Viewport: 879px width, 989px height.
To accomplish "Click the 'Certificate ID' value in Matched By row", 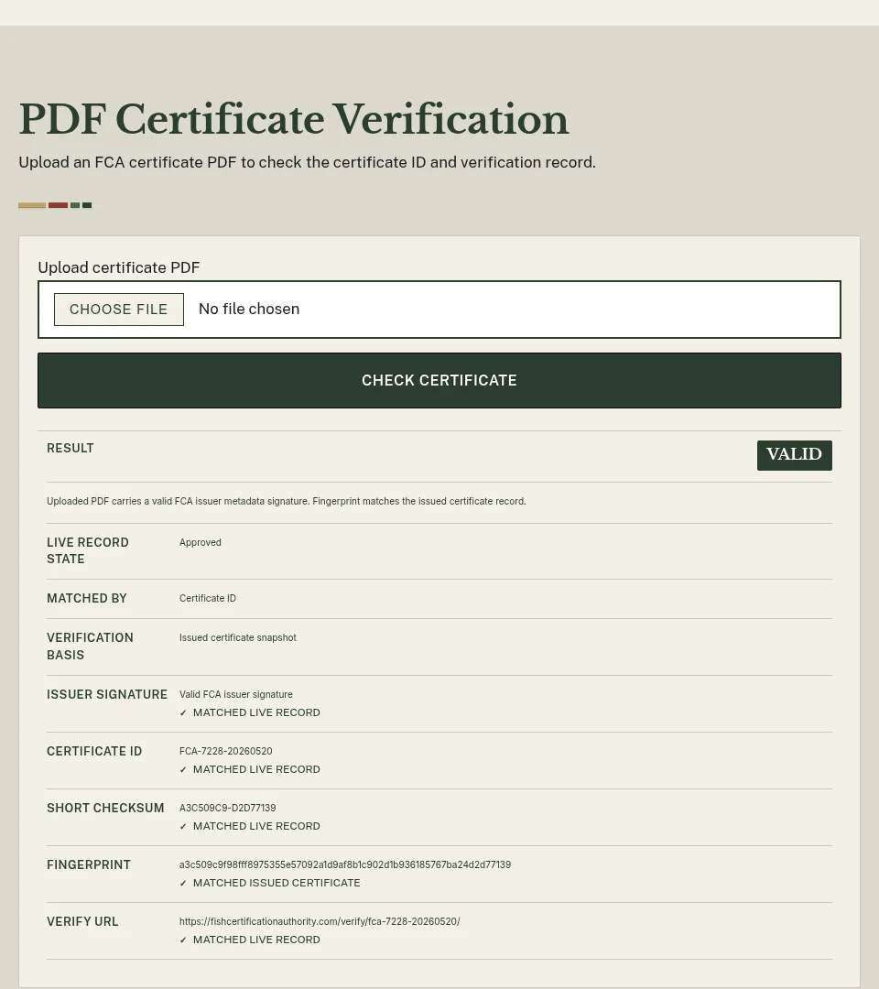I will pyautogui.click(x=208, y=598).
